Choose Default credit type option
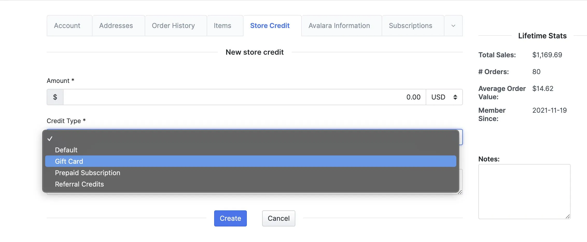587x242 pixels. [x=251, y=150]
